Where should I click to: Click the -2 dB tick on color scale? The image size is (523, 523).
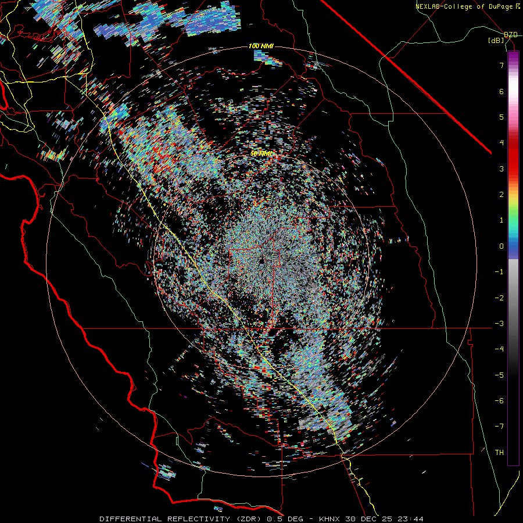499,298
